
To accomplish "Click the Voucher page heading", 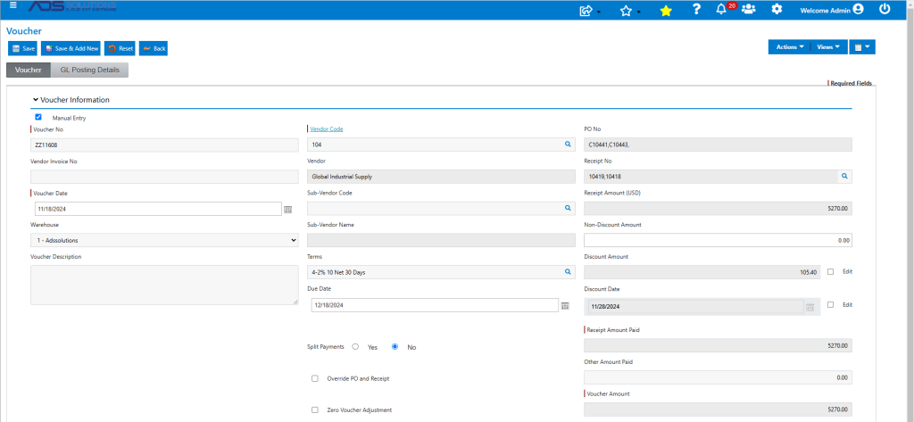I will click(x=24, y=31).
